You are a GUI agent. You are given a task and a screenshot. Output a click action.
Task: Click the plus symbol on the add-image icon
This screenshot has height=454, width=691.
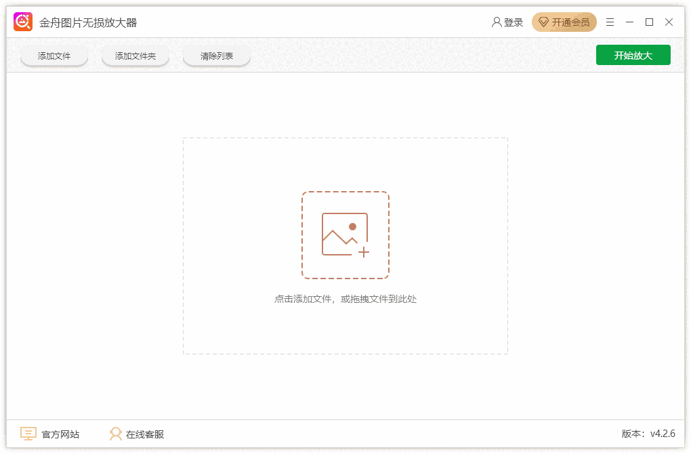coord(365,252)
